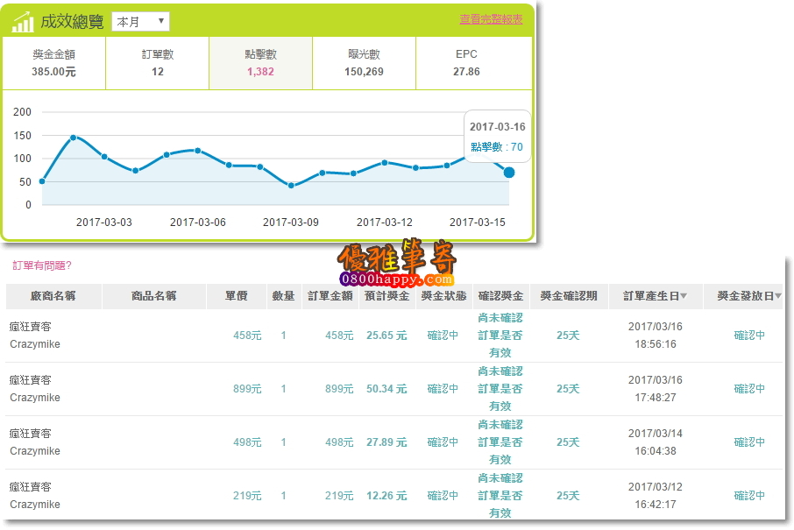This screenshot has width=794, height=530.
Task: Click the 385.00元 bonus total value
Action: (53, 72)
